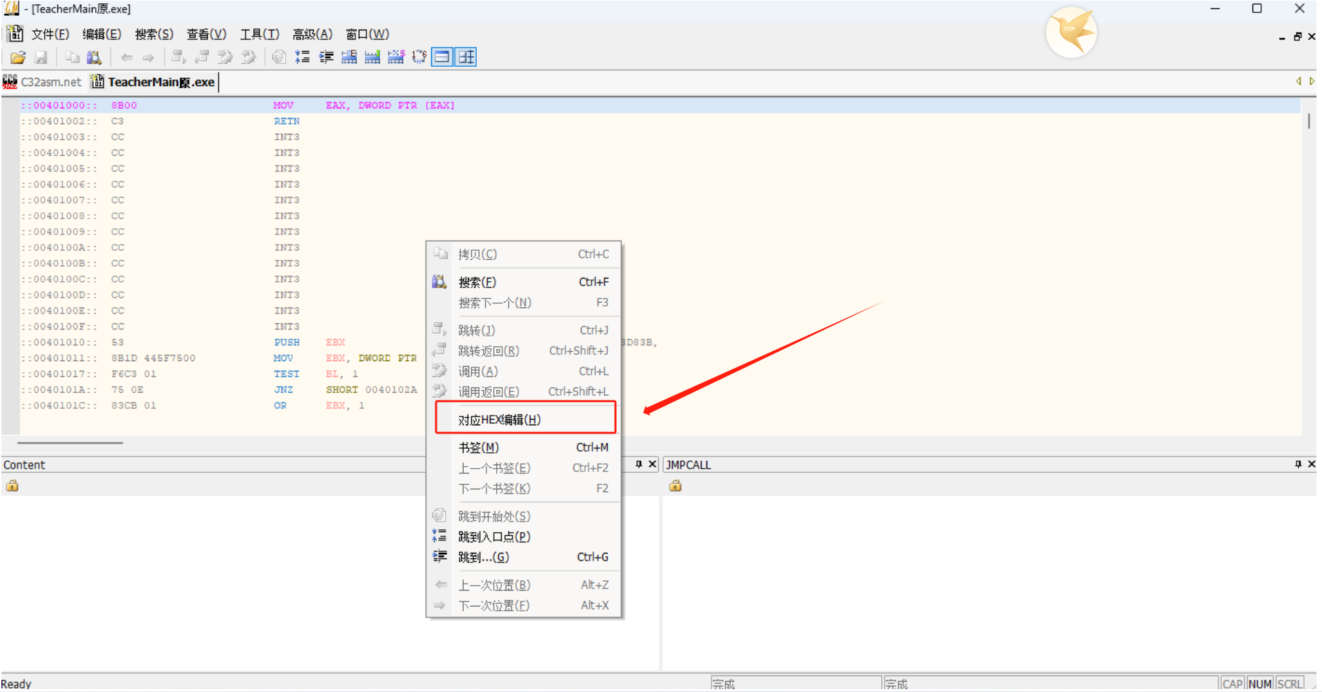Click the VIP bird badge icon

[1071, 32]
